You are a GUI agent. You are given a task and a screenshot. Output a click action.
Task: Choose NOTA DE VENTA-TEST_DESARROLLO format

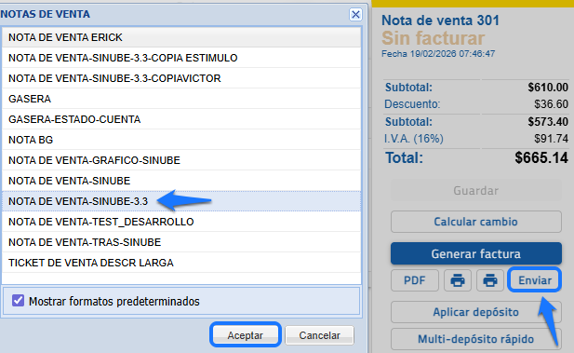coord(181,222)
